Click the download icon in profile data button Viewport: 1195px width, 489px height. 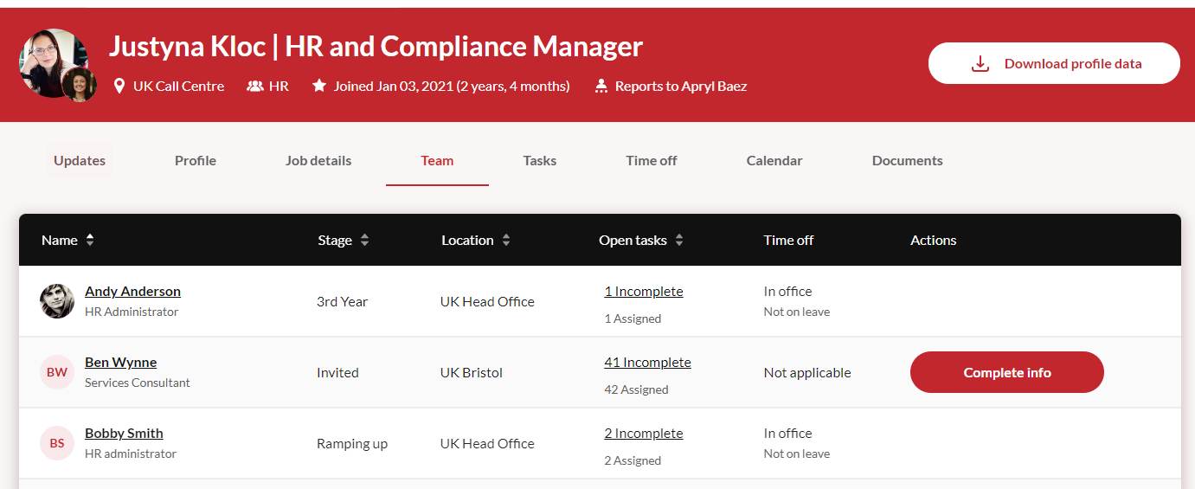pyautogui.click(x=980, y=64)
